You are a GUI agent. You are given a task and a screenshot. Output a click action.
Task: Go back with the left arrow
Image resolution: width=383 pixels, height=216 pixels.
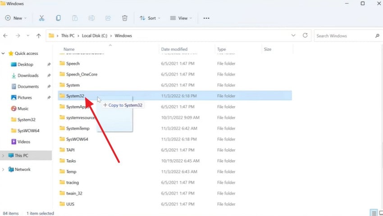click(5, 36)
